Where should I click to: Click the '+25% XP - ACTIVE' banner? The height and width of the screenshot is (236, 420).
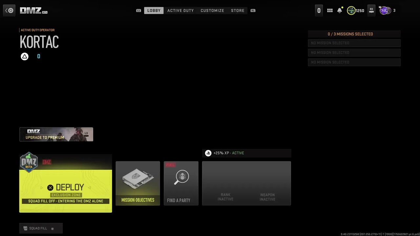pyautogui.click(x=246, y=153)
